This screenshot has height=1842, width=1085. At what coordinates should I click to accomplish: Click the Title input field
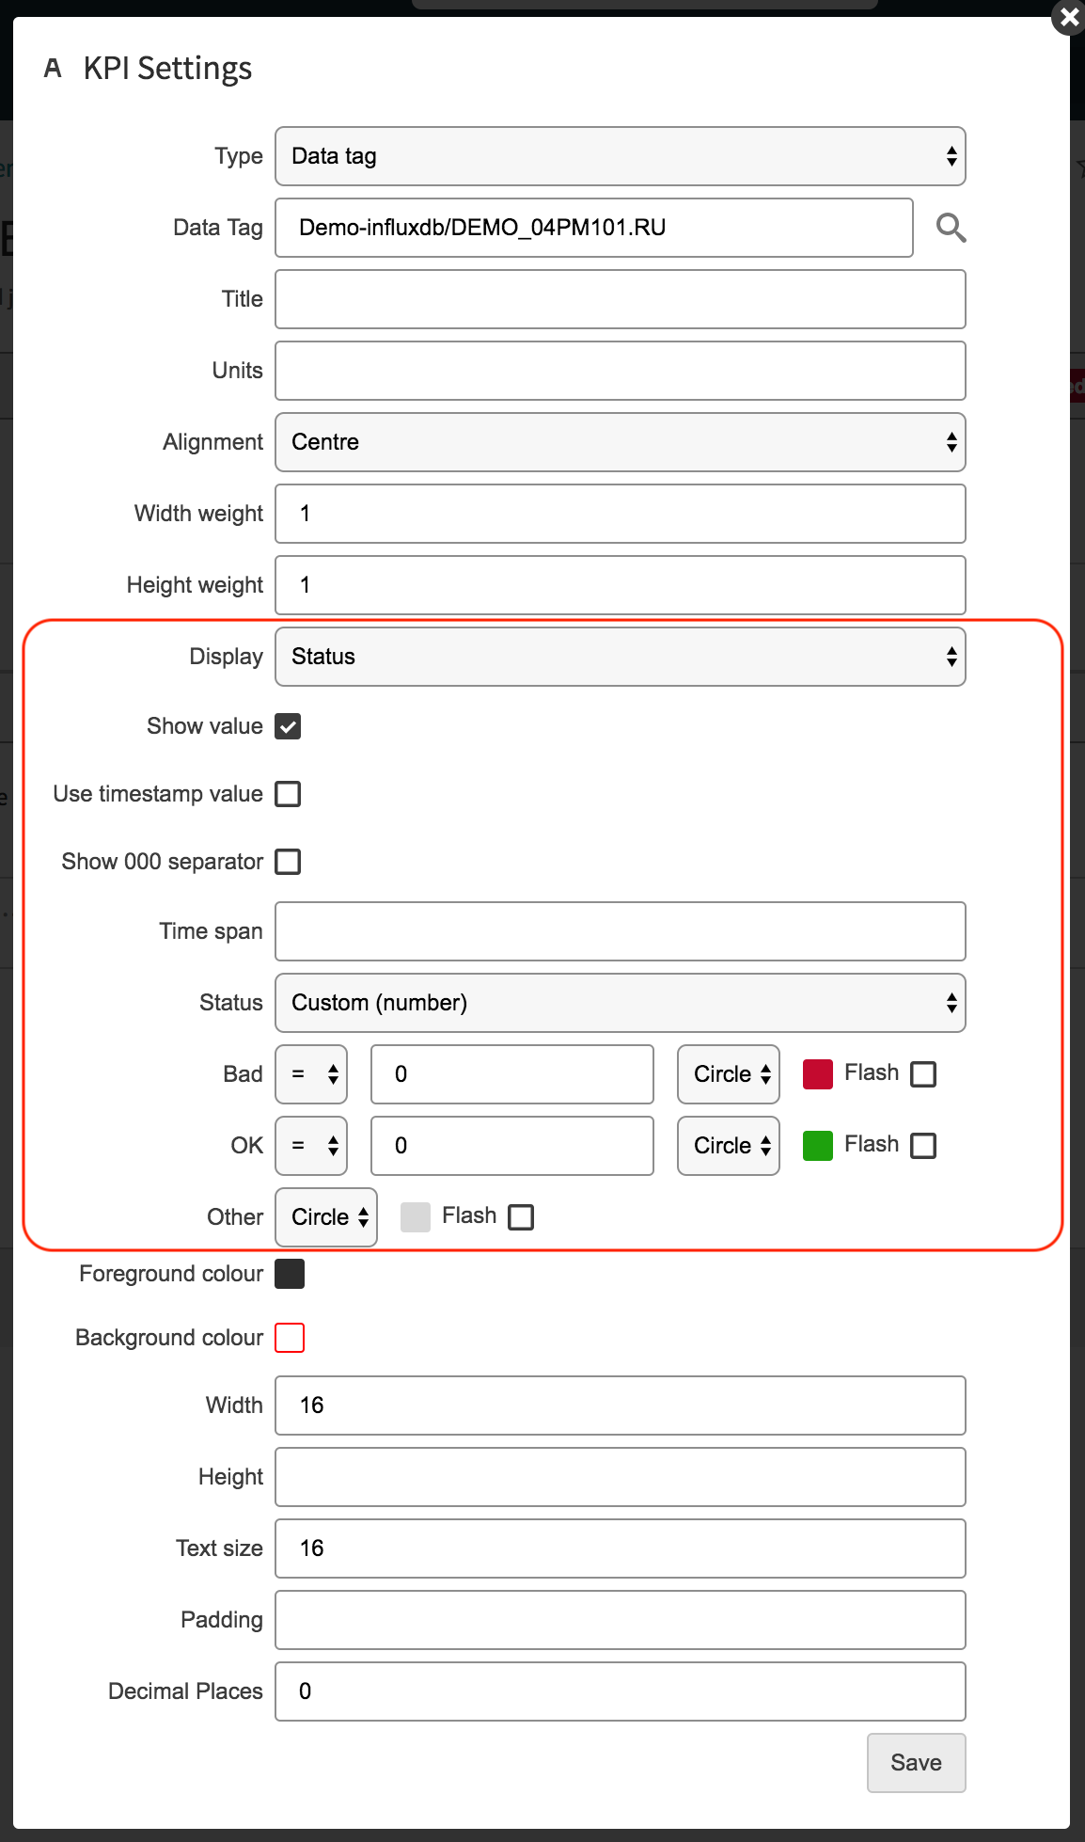[621, 299]
